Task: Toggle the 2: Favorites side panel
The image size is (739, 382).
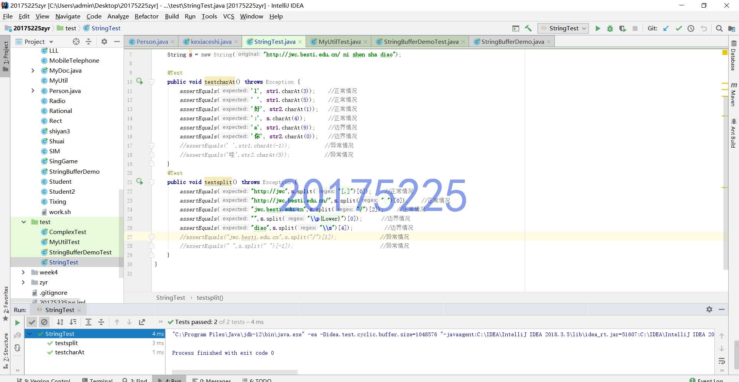Action: click(5, 304)
